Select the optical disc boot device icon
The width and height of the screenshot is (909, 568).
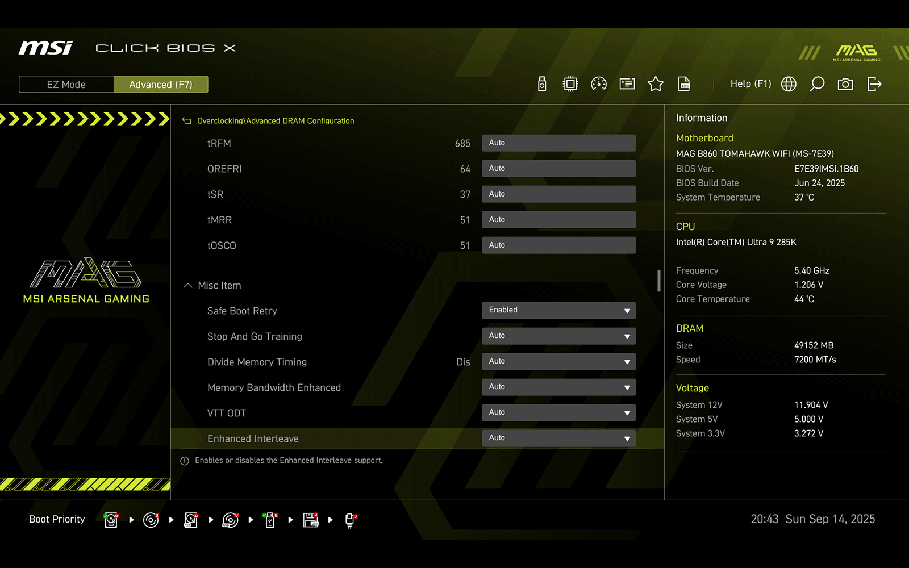coord(151,520)
